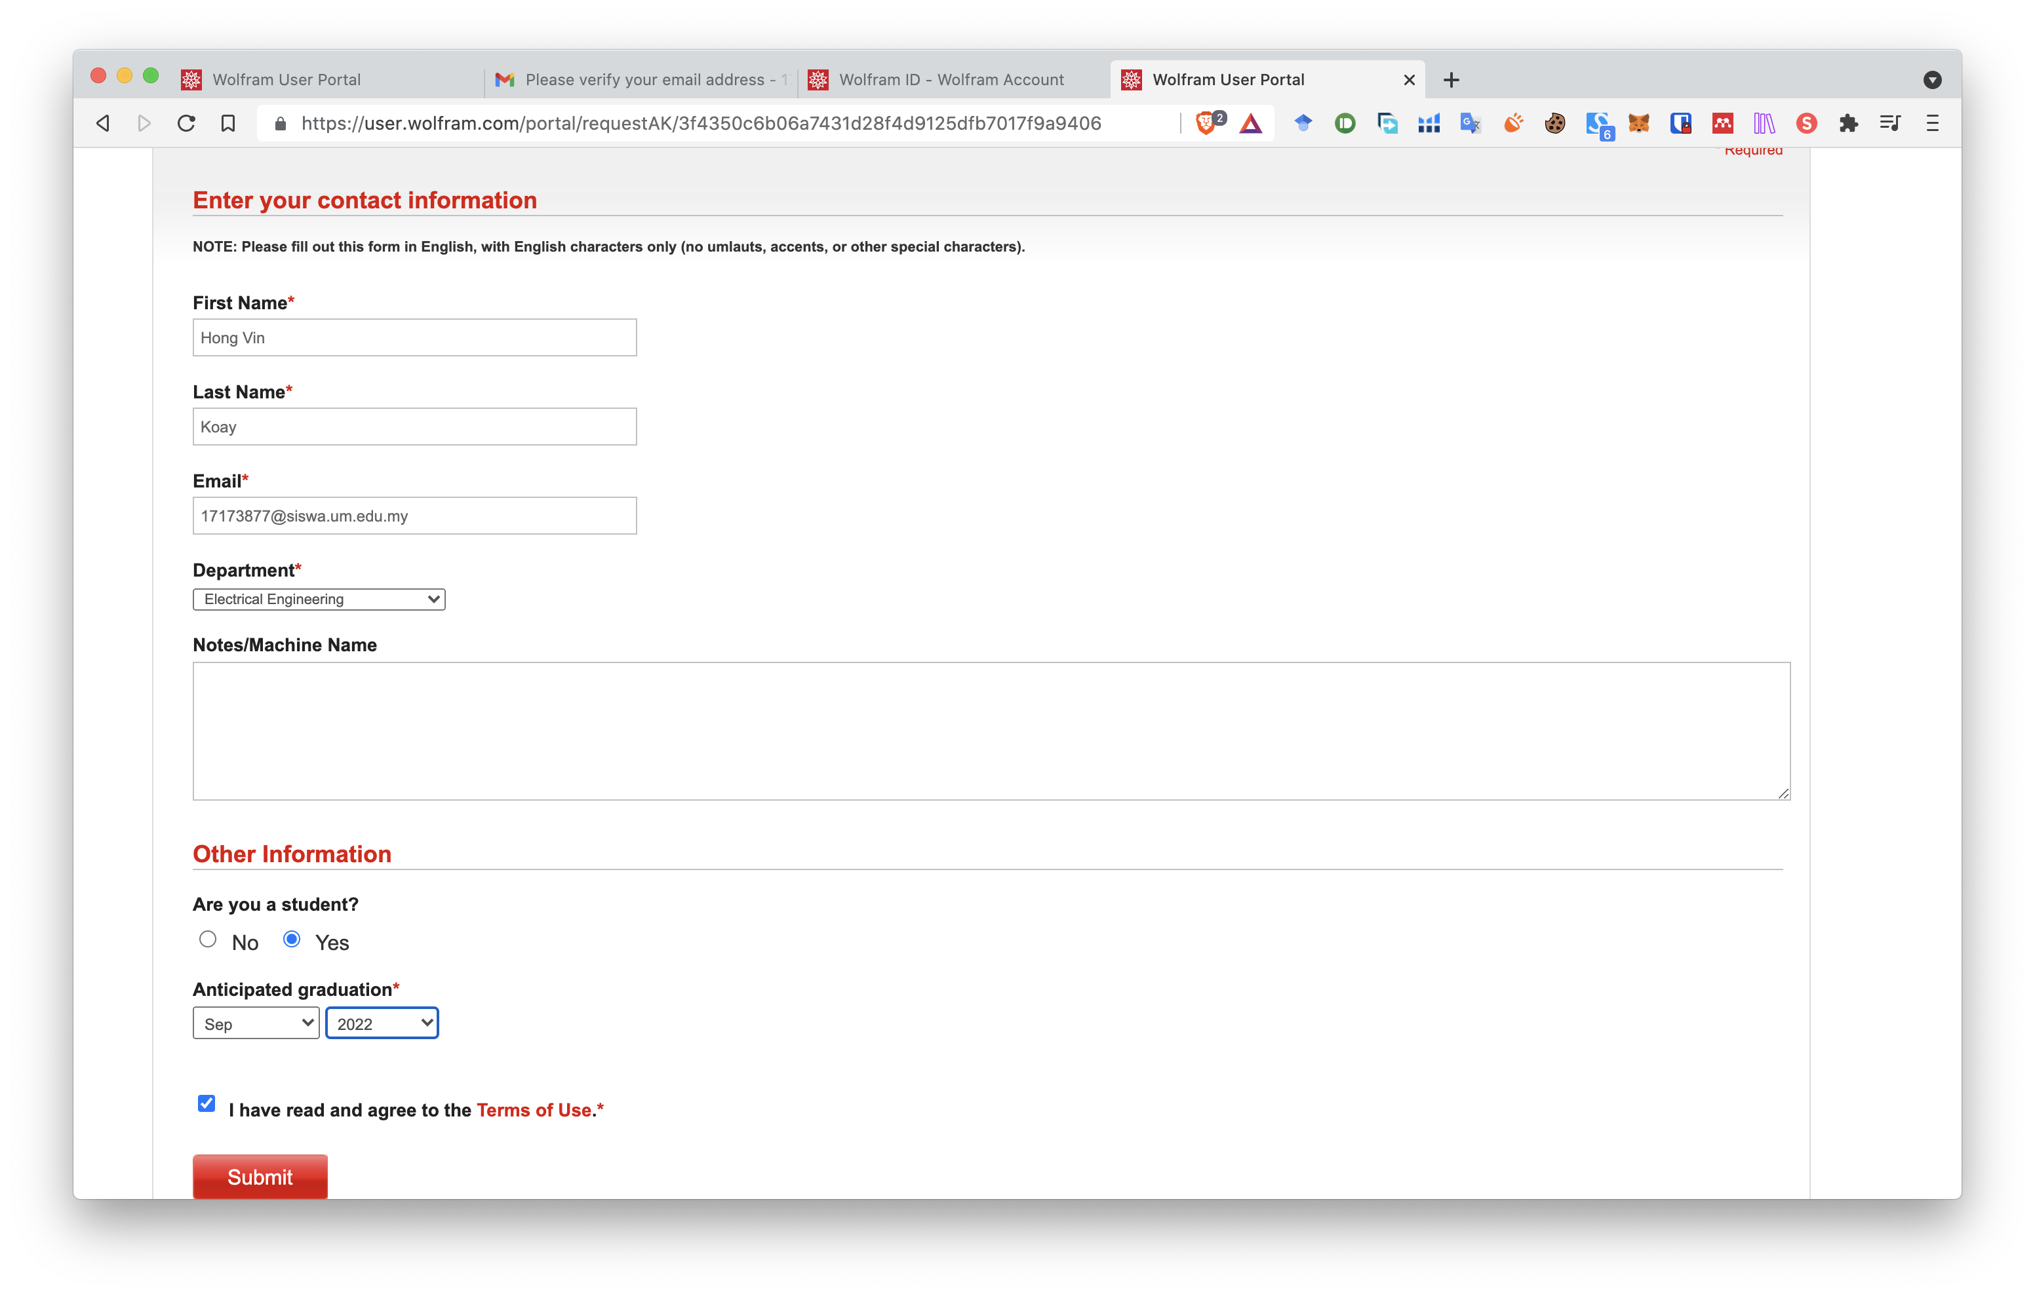Select the No student radio button
The image size is (2035, 1296).
click(x=208, y=939)
